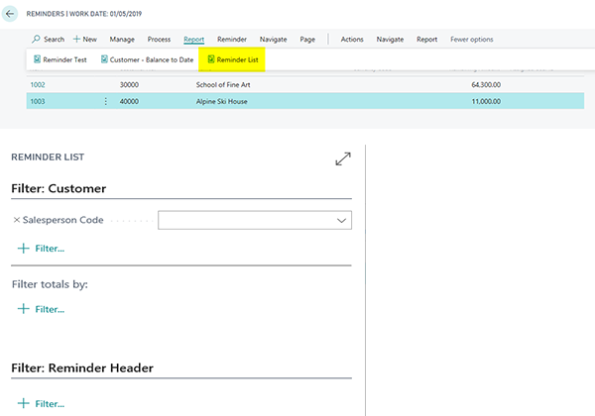Open the Actions menu
595x416 pixels.
coord(352,40)
